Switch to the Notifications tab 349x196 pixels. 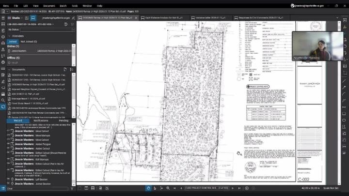41,120
